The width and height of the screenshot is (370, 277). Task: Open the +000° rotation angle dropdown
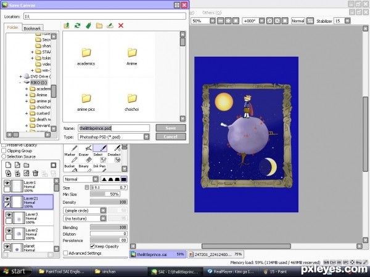point(261,21)
